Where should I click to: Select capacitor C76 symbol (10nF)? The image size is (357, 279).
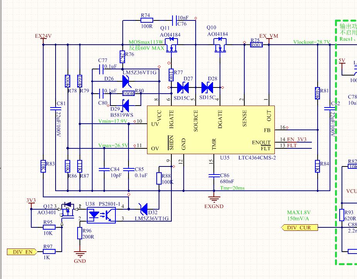click(174, 20)
